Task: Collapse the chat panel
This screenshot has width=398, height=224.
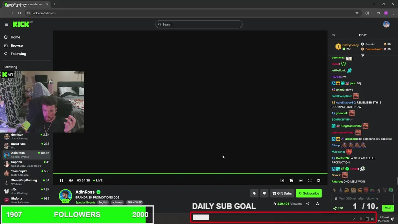Action: [334, 35]
